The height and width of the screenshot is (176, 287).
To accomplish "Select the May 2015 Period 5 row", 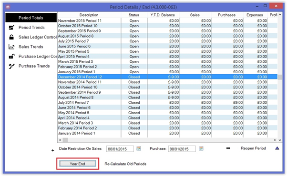I will pyautogui.click(x=167, y=51).
